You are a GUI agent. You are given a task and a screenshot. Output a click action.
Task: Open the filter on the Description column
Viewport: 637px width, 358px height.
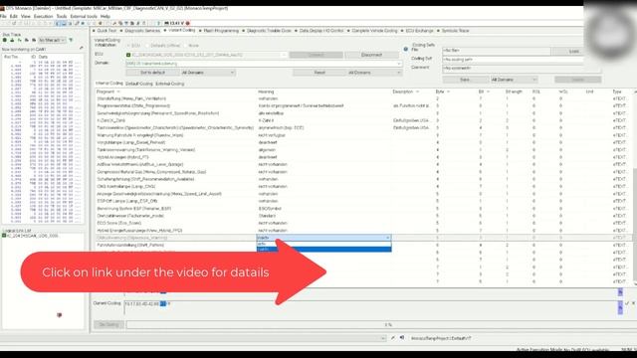point(417,91)
